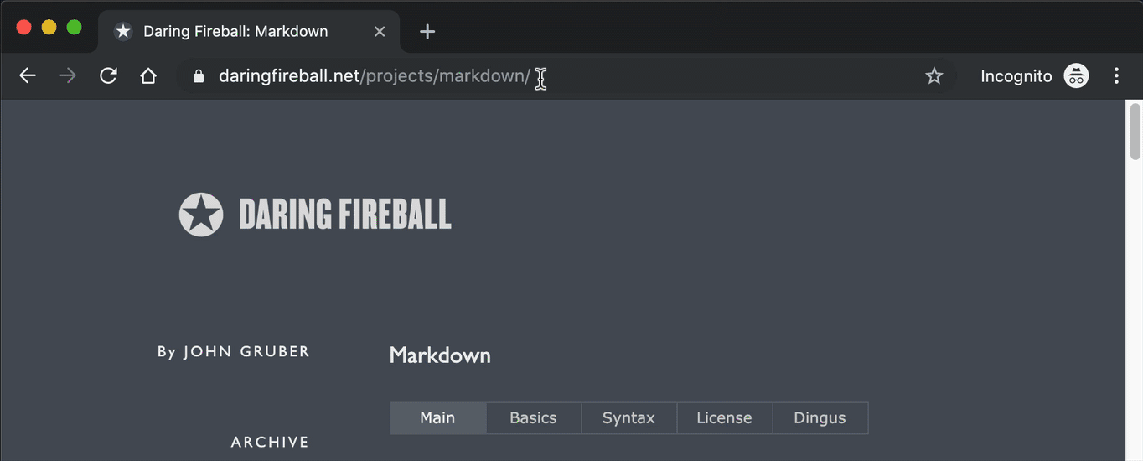Screen dimensions: 1143x461
Task: Bookmark this page with the star
Action: pyautogui.click(x=934, y=76)
